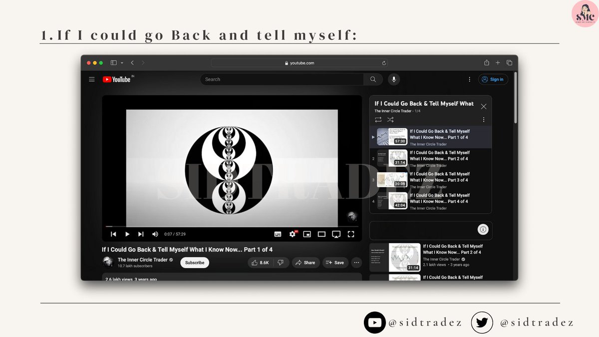Image resolution: width=599 pixels, height=337 pixels.
Task: Toggle subtitles/closed captions
Action: (x=278, y=234)
